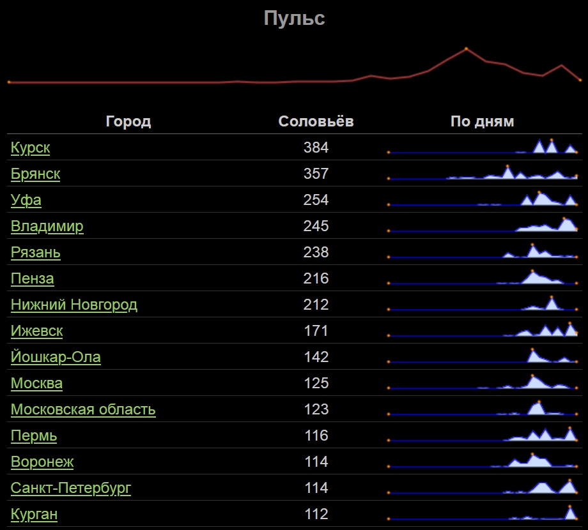
Task: Click the peak point on the Пульс chart
Action: tap(466, 49)
